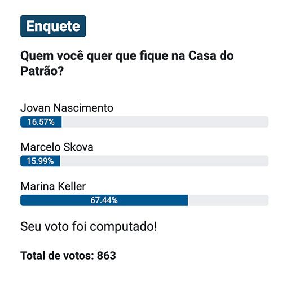Click the 67.44% percentage label
The image size is (282, 285).
click(x=104, y=200)
